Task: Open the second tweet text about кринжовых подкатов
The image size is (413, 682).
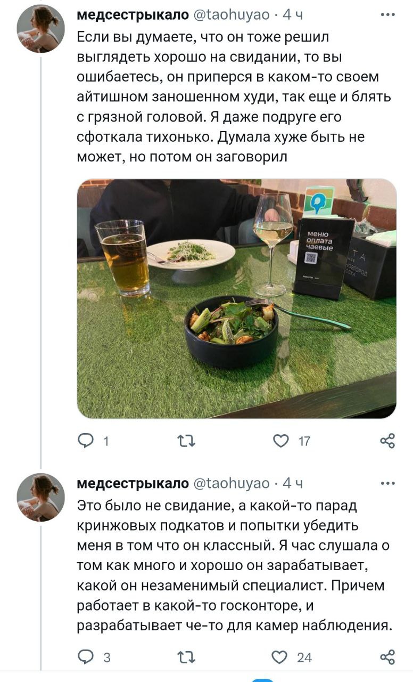Action: [235, 566]
